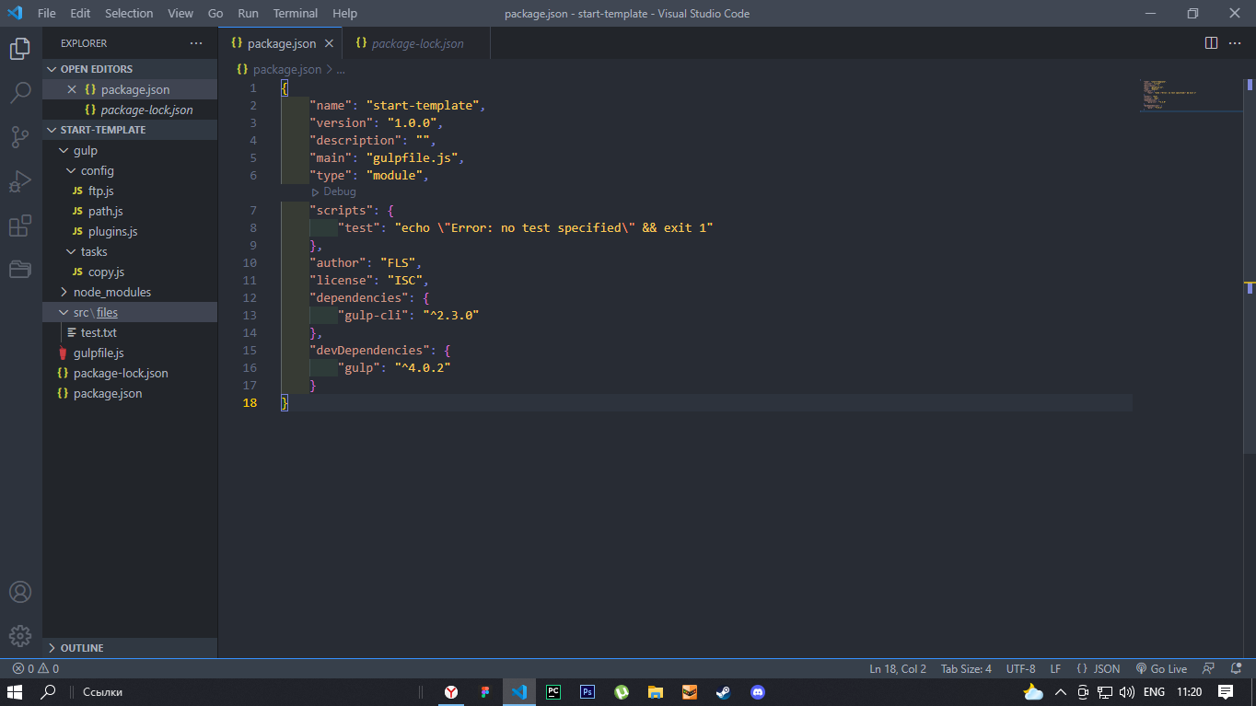Collapse the Open Editors section
This screenshot has width=1256, height=706.
(x=130, y=69)
